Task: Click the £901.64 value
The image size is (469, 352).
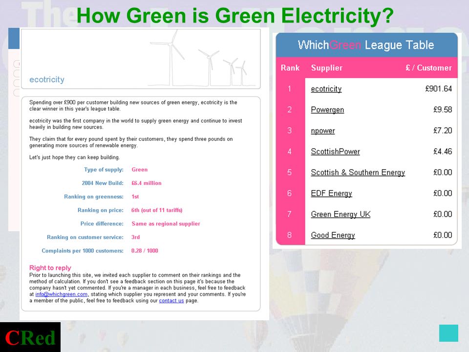Action: [439, 89]
